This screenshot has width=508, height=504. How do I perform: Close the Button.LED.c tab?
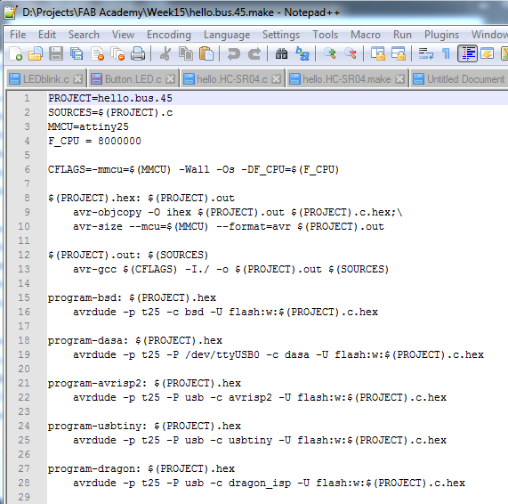(x=171, y=79)
